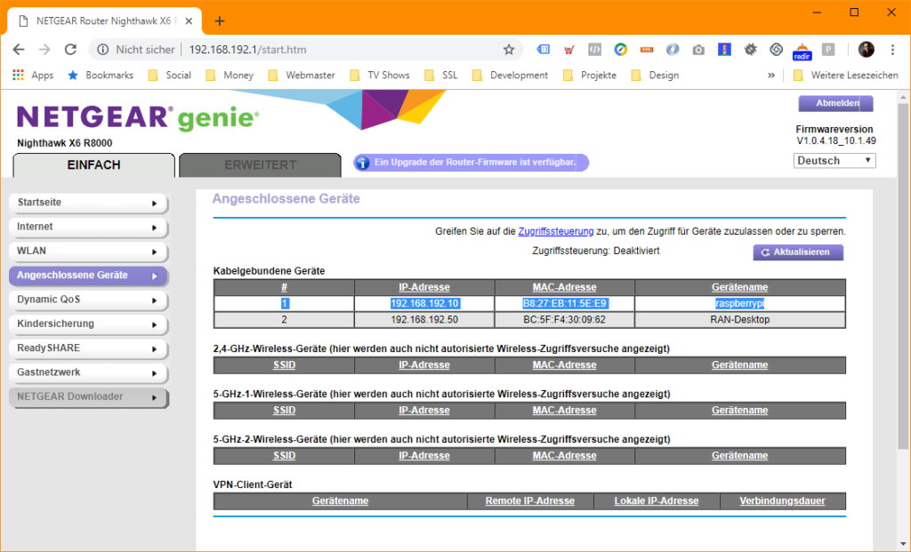Go to the Internet settings menu

tap(88, 228)
